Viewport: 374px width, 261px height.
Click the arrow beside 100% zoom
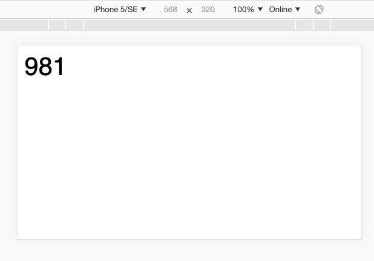[x=260, y=9]
